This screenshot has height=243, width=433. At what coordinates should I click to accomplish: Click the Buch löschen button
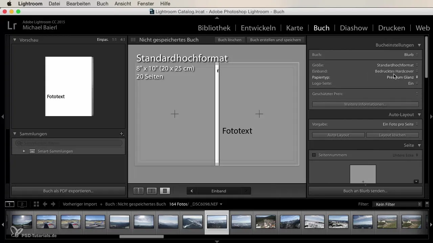point(230,40)
